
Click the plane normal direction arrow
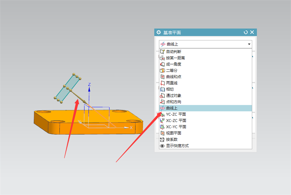click(78, 97)
